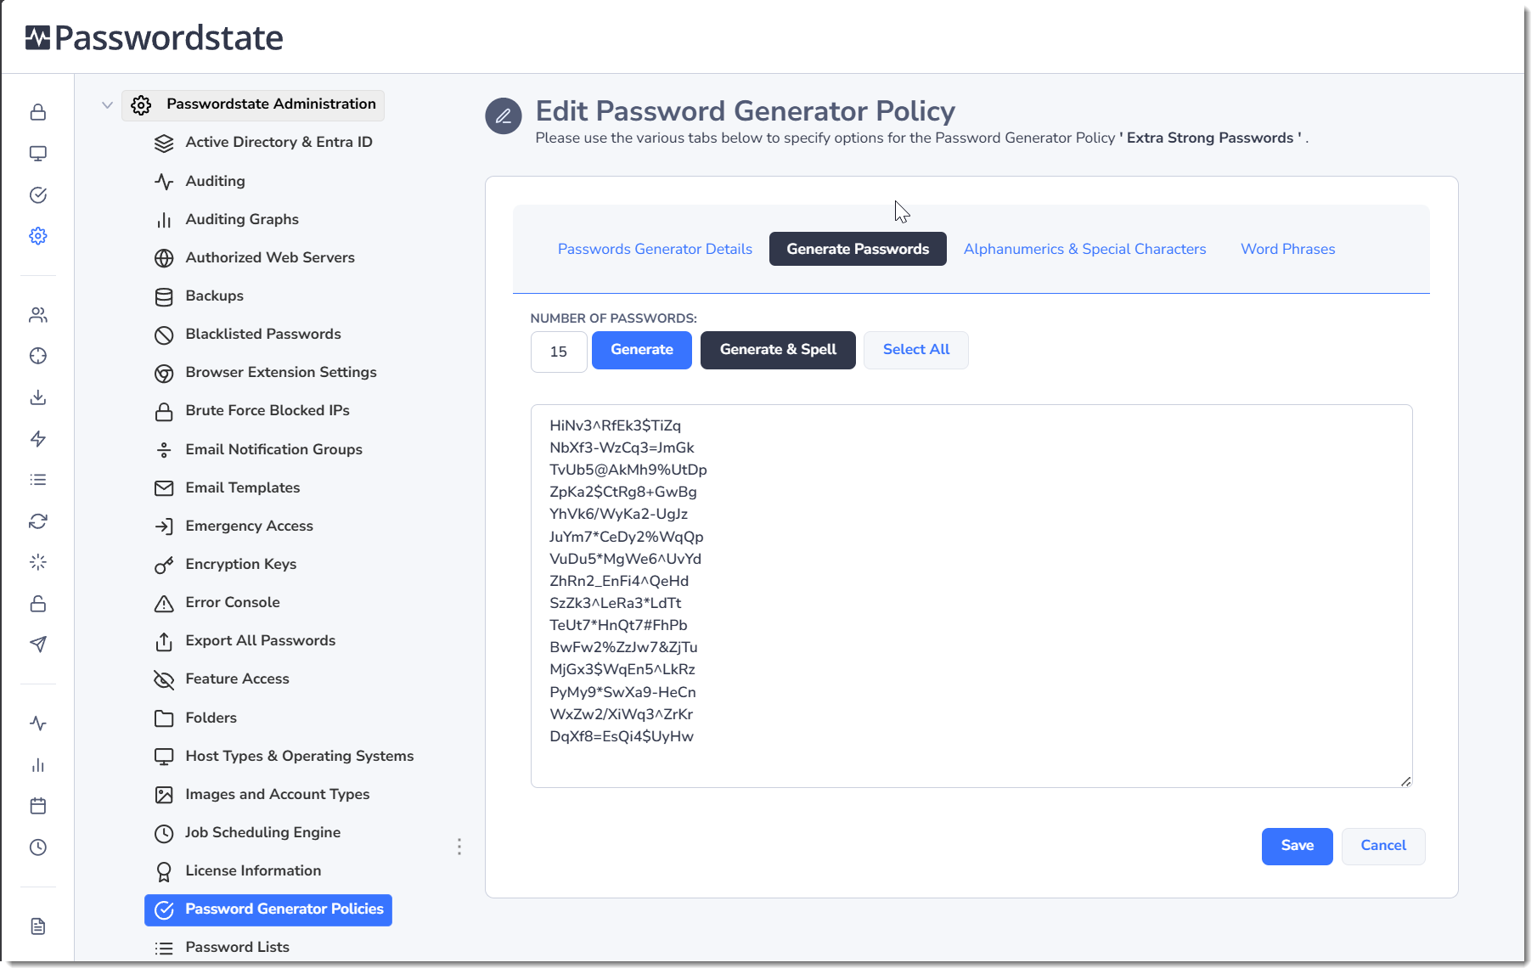Click the download icon in the left rail
Screen dimensions: 1537x974
coord(38,397)
